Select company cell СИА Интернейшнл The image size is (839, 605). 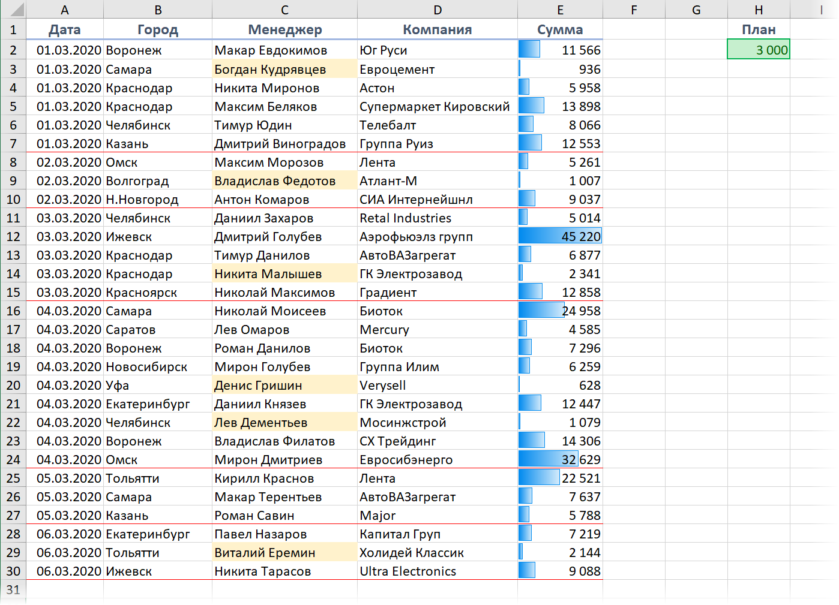[x=438, y=199]
